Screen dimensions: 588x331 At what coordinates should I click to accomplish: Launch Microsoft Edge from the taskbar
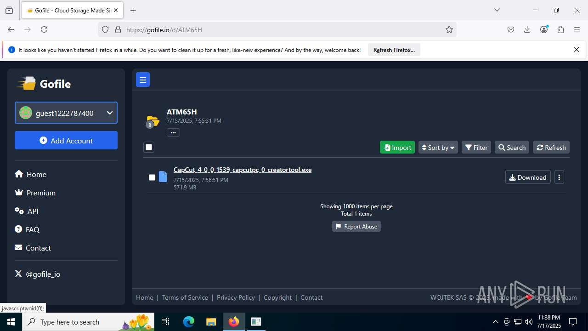(x=189, y=322)
